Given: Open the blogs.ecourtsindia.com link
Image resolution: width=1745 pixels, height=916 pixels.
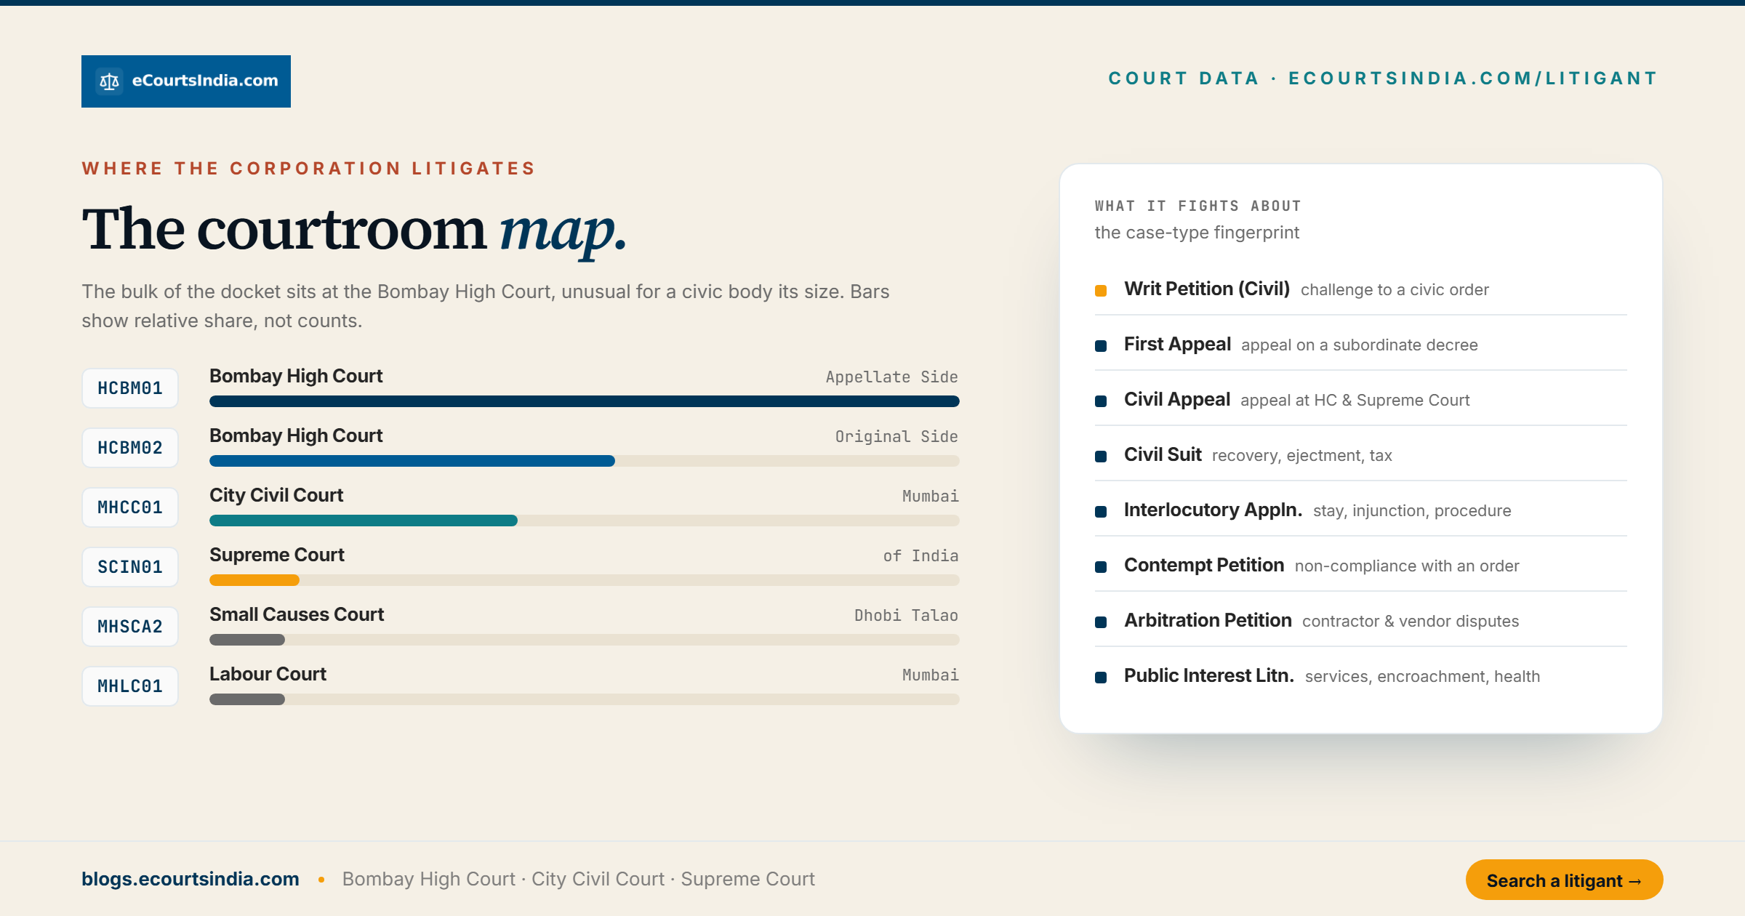Looking at the screenshot, I should click(x=190, y=879).
